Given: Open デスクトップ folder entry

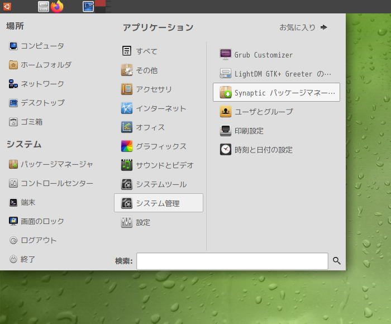Looking at the screenshot, I should (37, 103).
